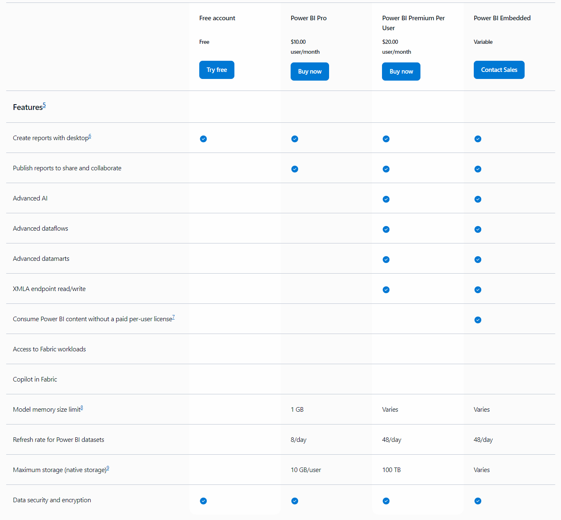The height and width of the screenshot is (520, 561).
Task: Click Embedded checkmark for Advanced datamarts
Action: (x=478, y=260)
